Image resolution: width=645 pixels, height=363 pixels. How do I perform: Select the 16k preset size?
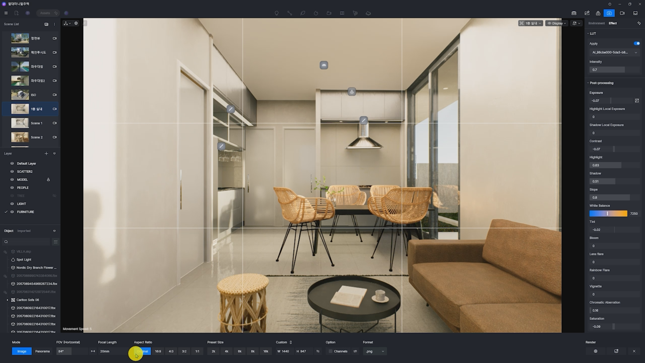pyautogui.click(x=266, y=351)
